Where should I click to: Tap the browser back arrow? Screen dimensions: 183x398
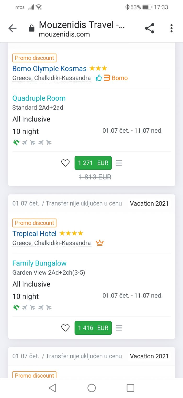click(12, 28)
